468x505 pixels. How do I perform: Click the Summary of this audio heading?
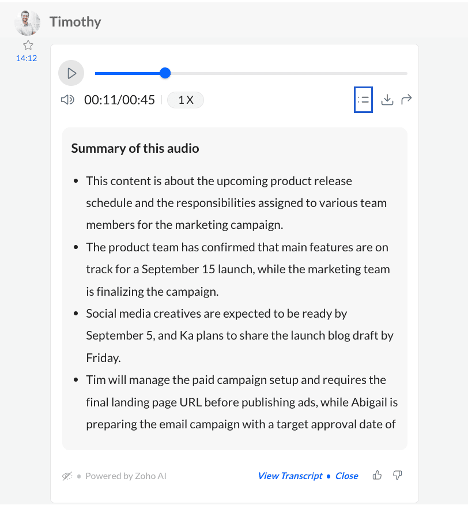click(x=135, y=149)
